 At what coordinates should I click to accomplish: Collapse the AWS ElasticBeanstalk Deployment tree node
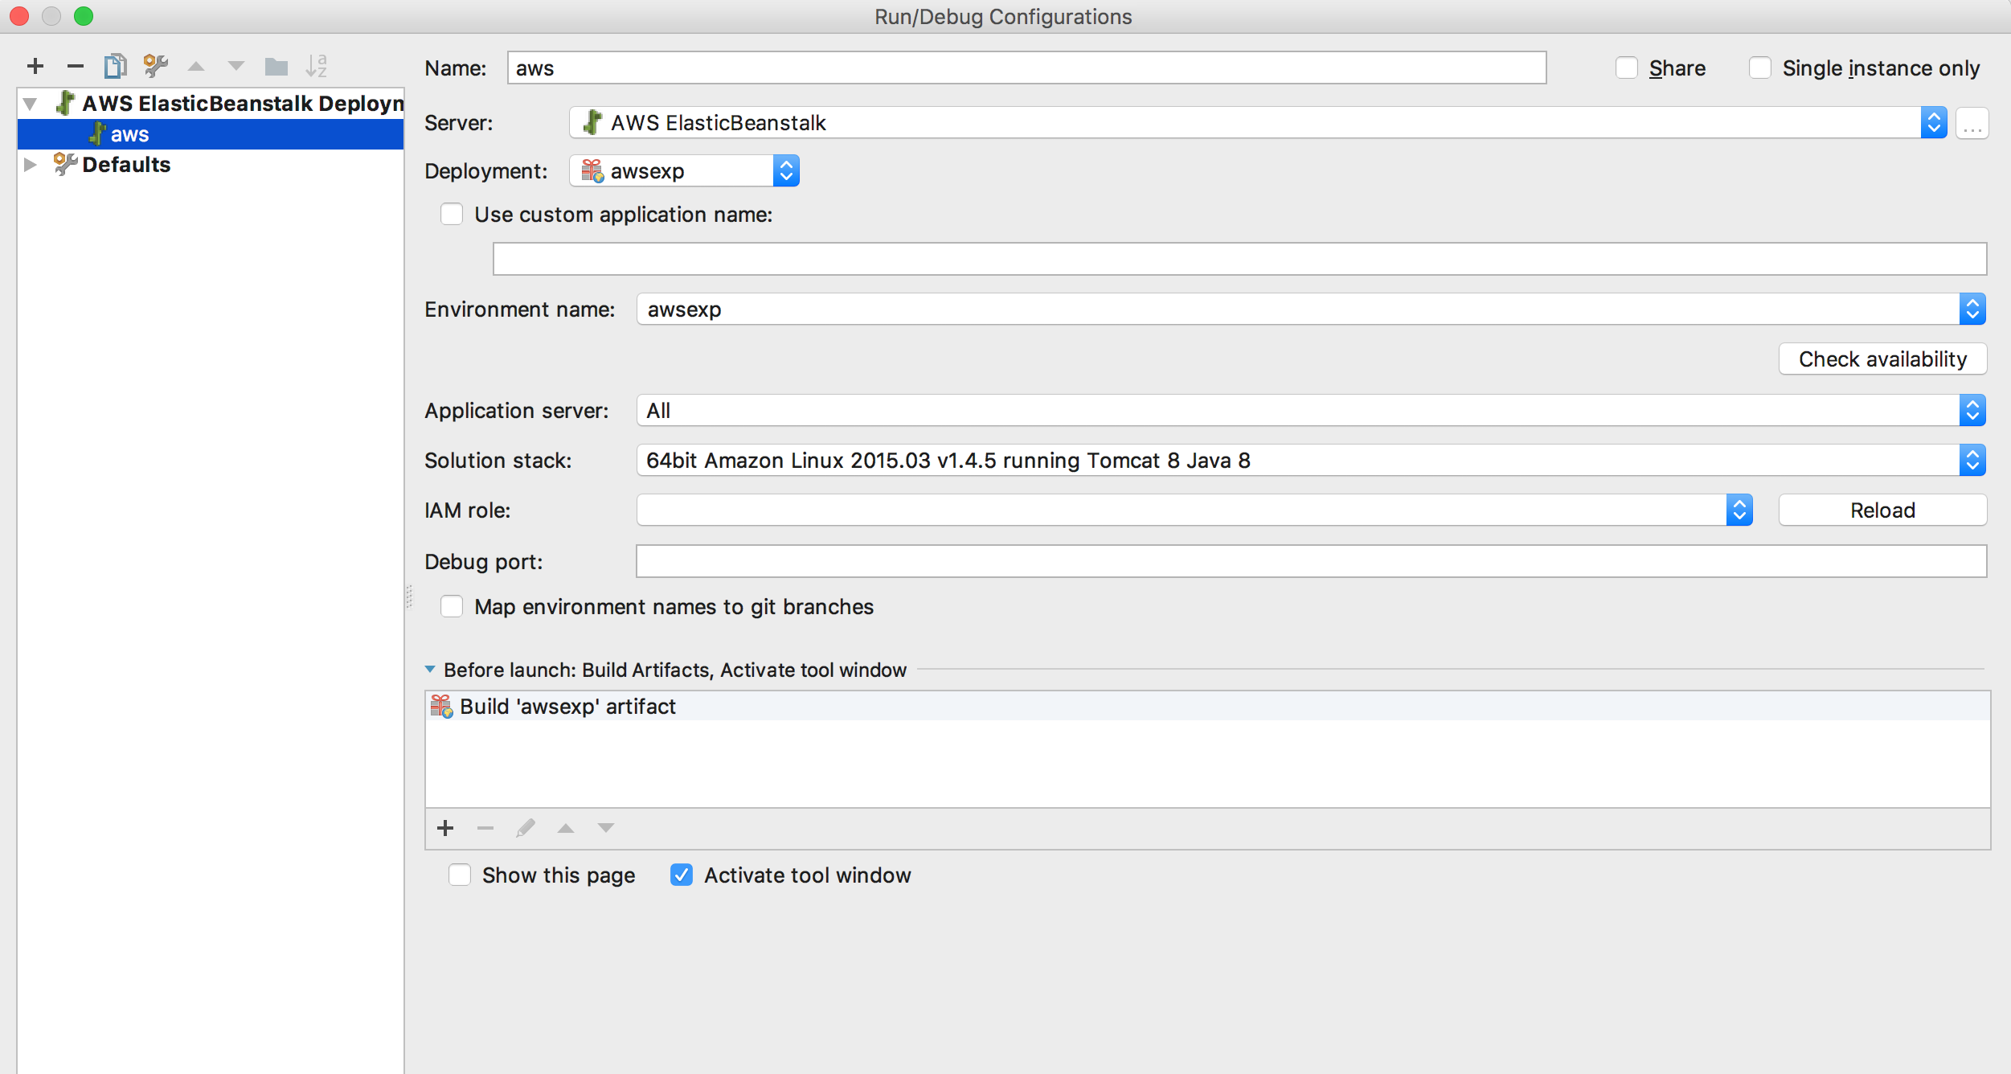31,103
